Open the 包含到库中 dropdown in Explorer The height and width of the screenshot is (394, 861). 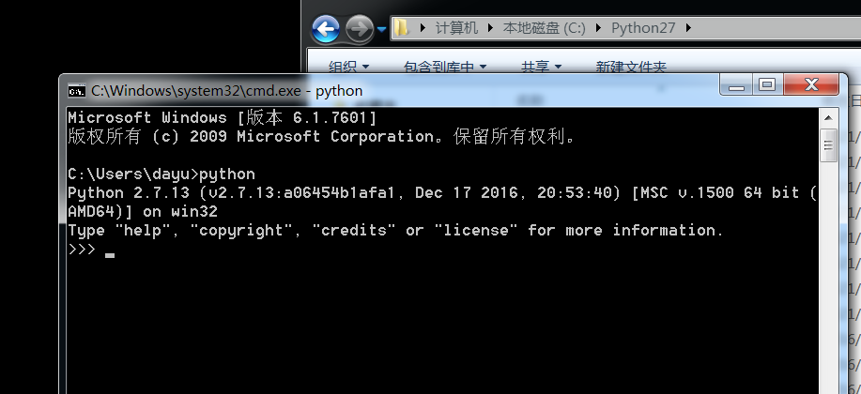click(x=445, y=67)
